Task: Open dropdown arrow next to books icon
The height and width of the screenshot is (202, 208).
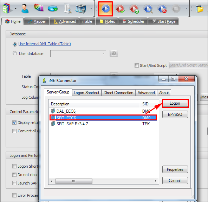Action: pos(16,9)
